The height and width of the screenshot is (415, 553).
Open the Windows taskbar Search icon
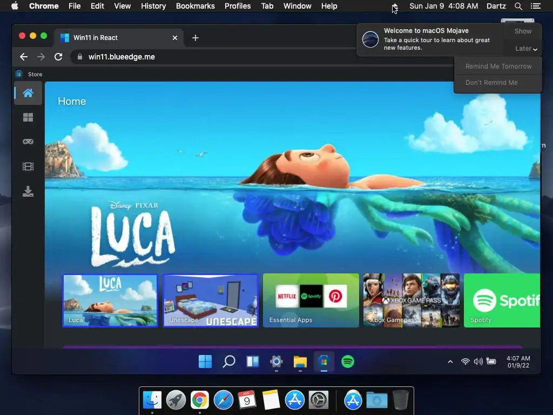[229, 362]
